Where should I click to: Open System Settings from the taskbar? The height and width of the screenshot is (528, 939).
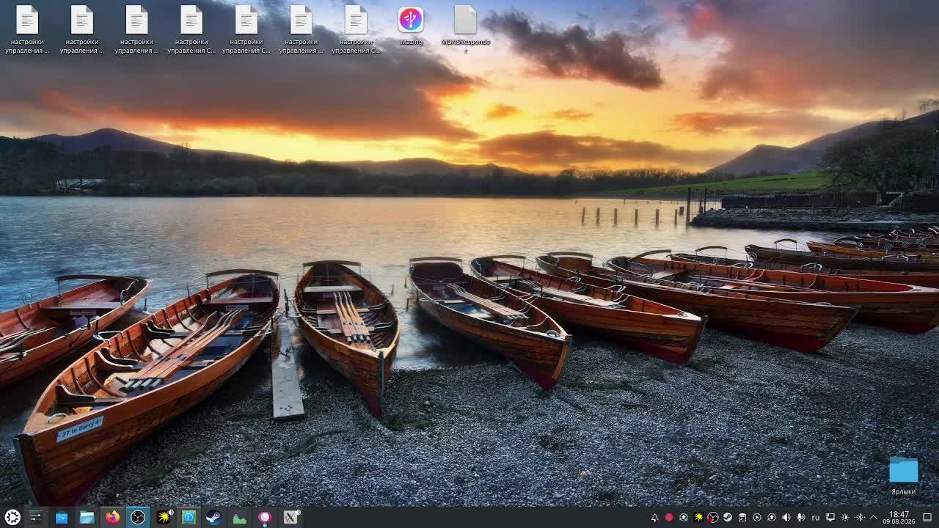point(35,517)
